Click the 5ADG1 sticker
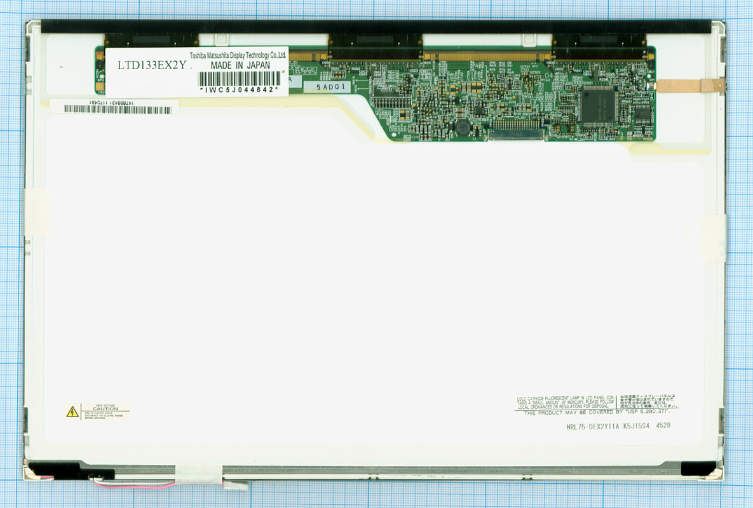The height and width of the screenshot is (508, 753). tap(331, 87)
